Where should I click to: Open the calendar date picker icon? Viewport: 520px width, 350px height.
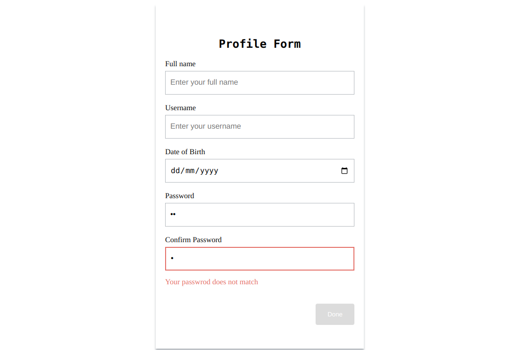click(x=344, y=171)
